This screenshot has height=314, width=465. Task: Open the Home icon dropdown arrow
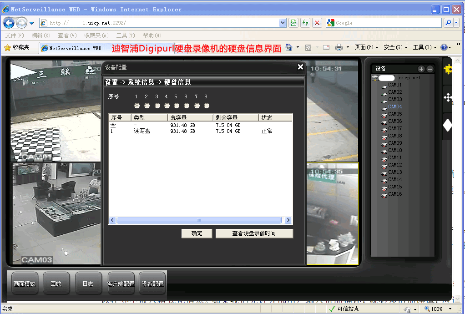(298, 47)
